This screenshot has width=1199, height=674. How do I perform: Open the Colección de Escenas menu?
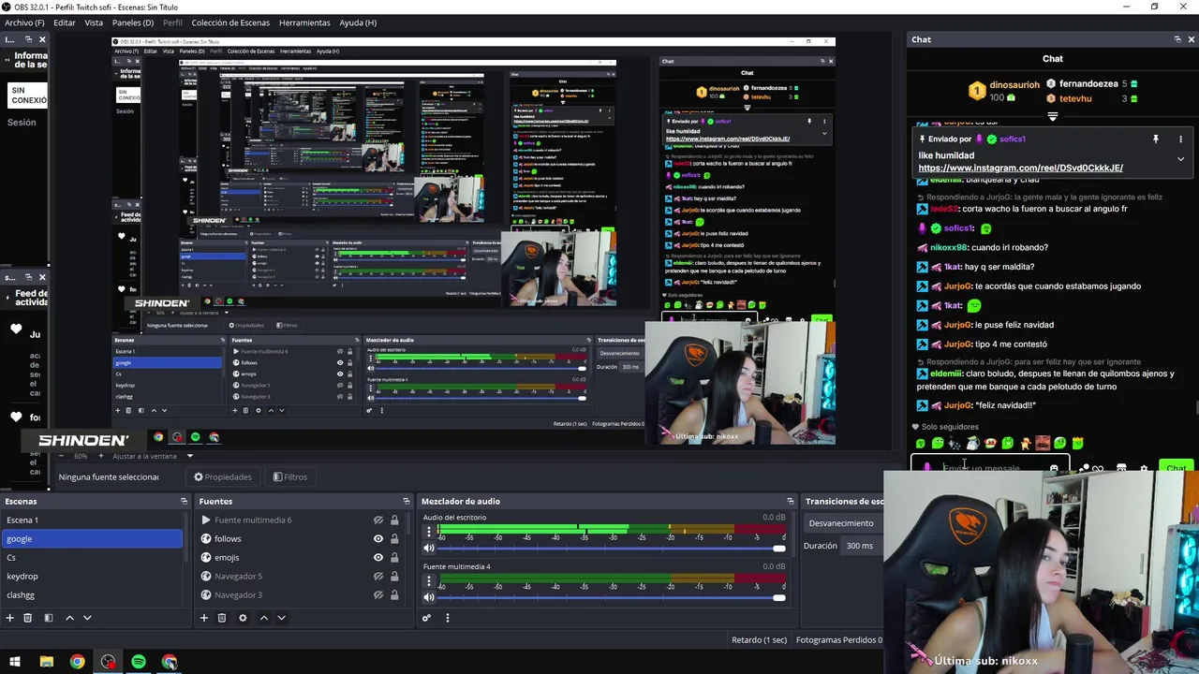coord(232,22)
